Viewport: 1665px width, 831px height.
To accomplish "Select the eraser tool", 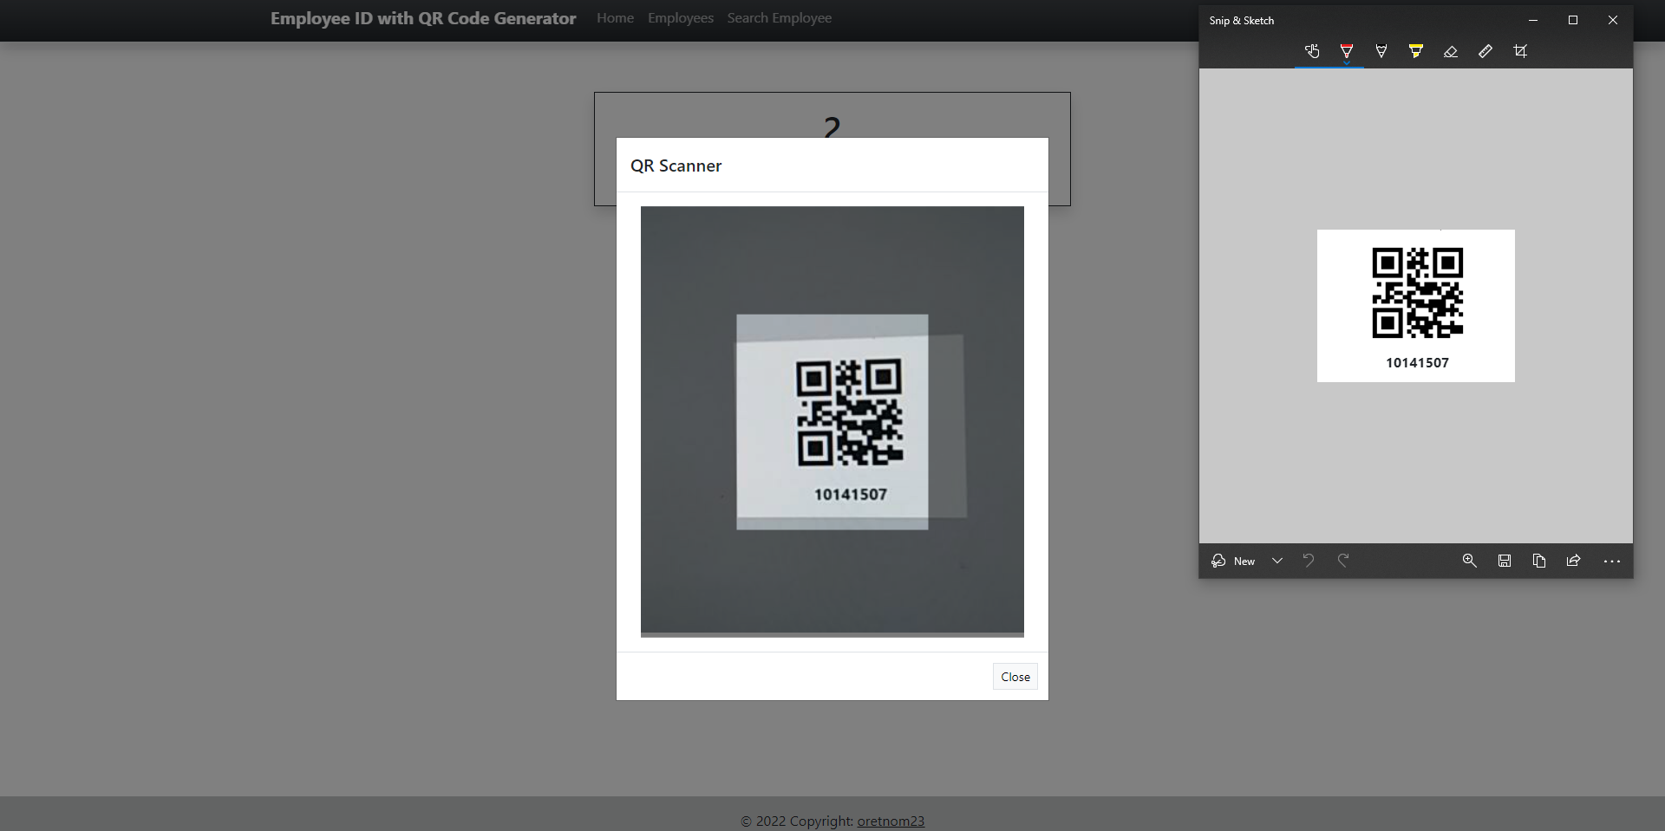I will (x=1451, y=52).
